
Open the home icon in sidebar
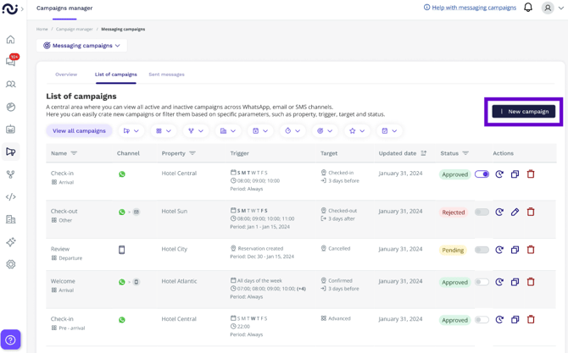click(x=11, y=40)
